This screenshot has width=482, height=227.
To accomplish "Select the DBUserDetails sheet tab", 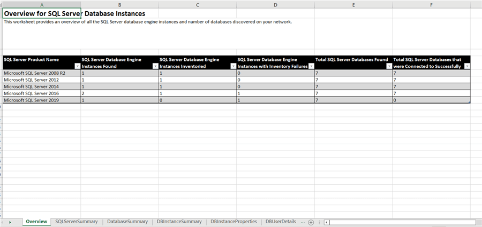I will click(281, 222).
